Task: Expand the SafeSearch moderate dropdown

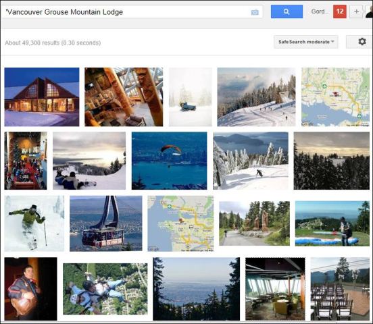Action: click(x=306, y=42)
